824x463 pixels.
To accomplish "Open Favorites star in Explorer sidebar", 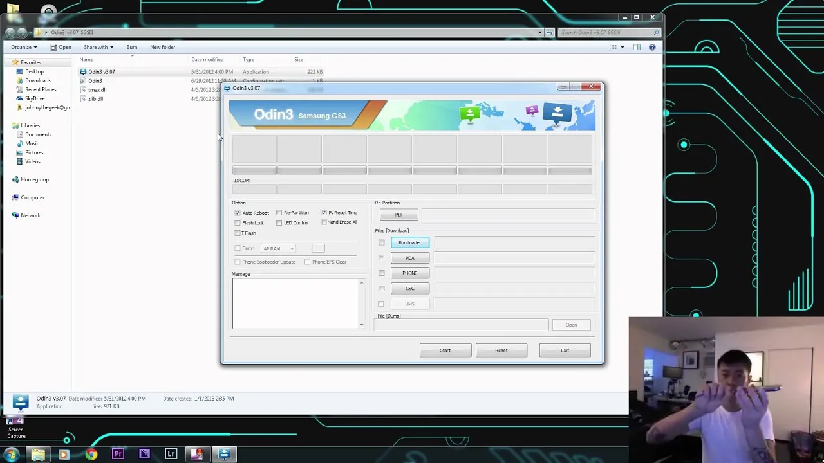I will (15, 62).
